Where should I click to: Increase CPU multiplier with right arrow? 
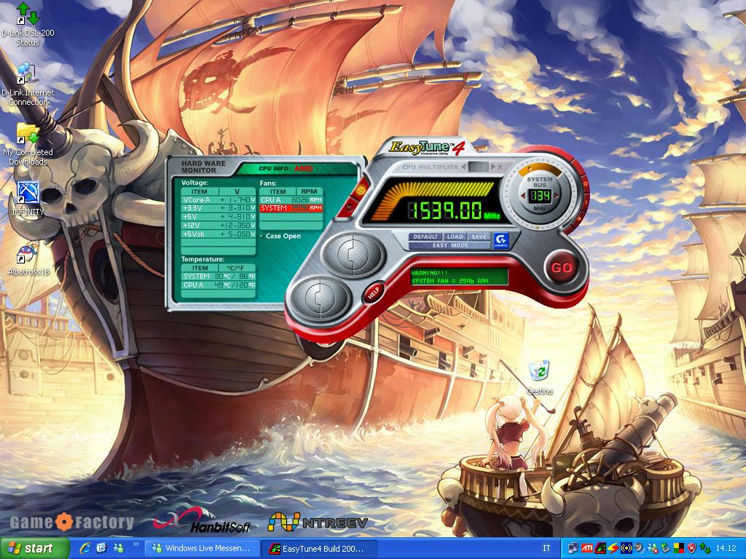point(493,167)
